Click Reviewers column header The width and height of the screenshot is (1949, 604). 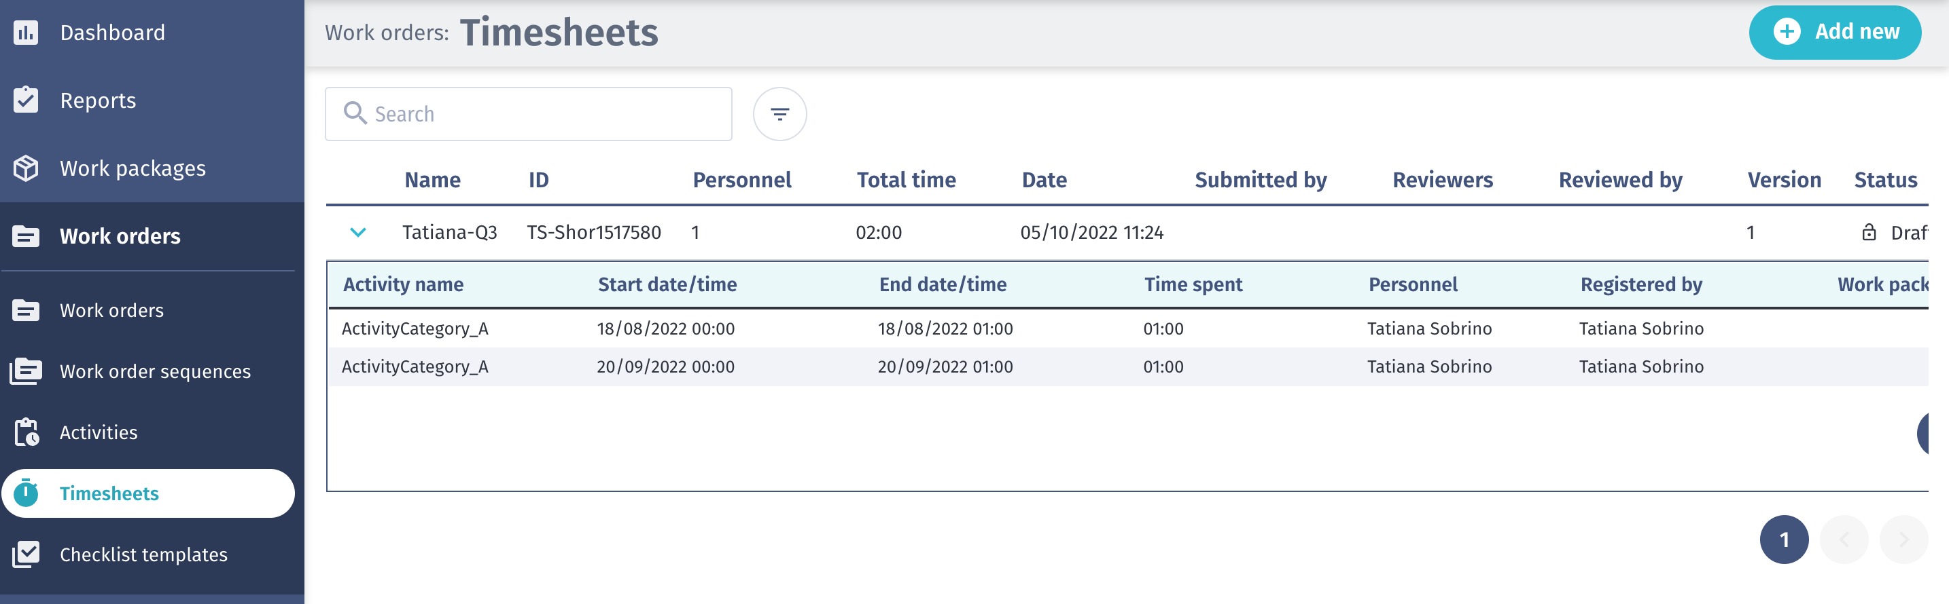pos(1442,180)
